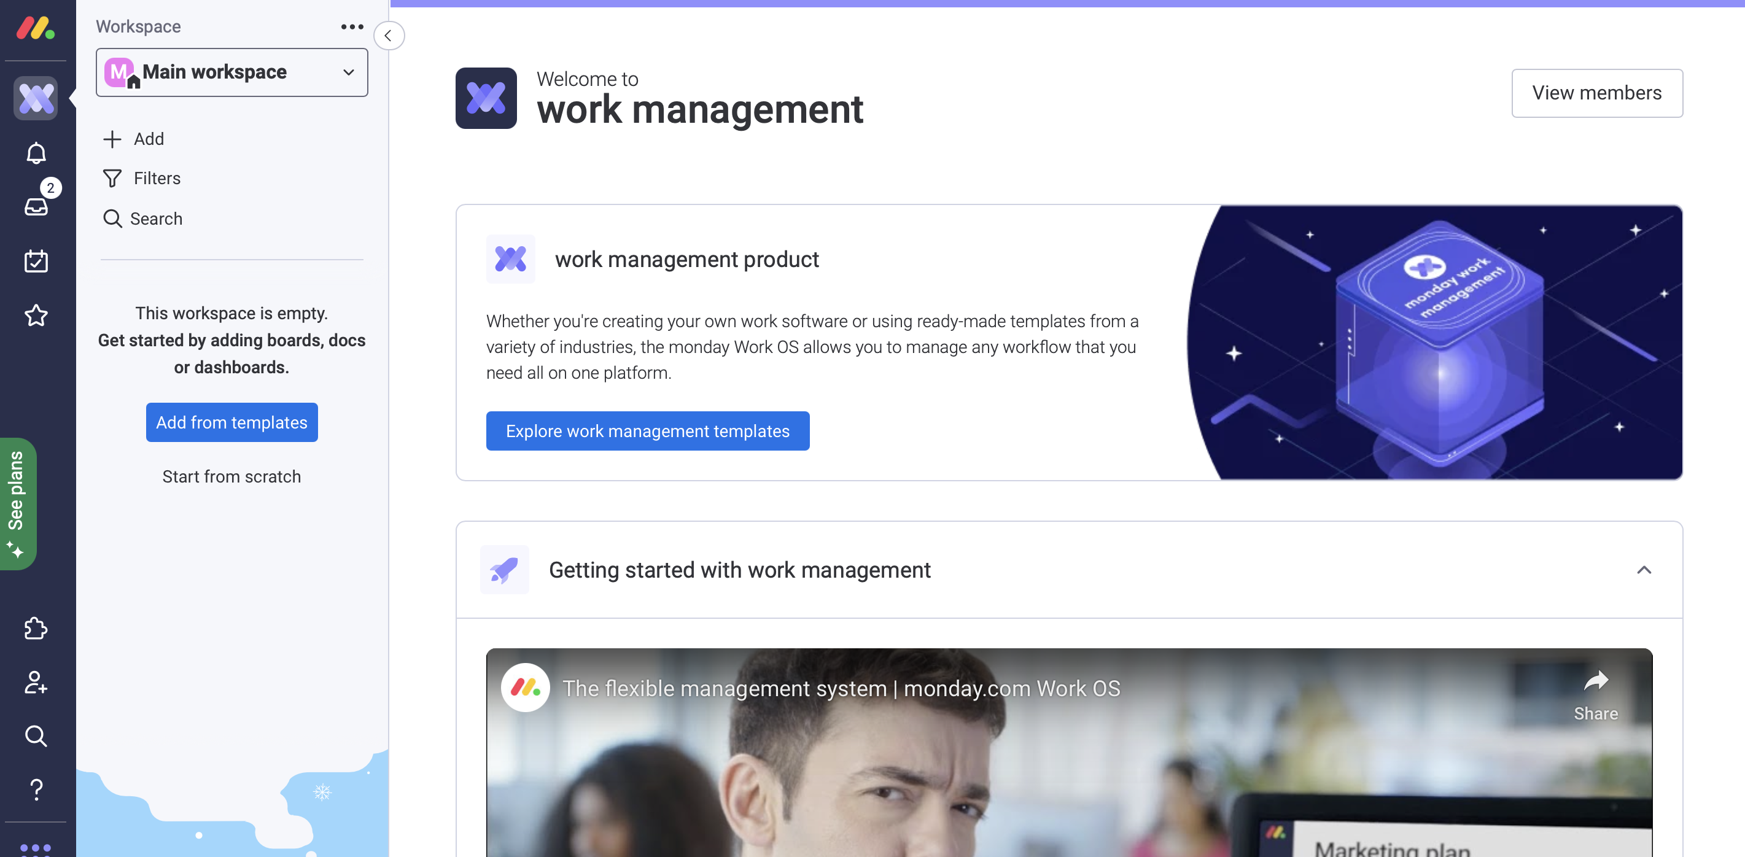Click the monday.com logo

pos(36,28)
